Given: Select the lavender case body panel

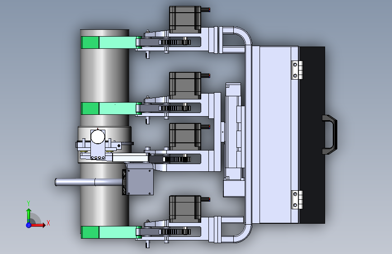Looking at the screenshot, I should tap(275, 135).
